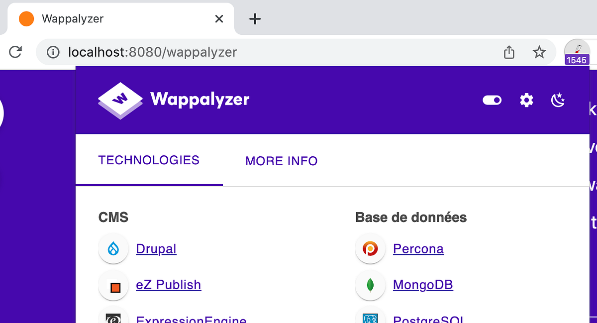The image size is (597, 323).
Task: Bookmark the page with the star icon
Action: click(x=539, y=51)
